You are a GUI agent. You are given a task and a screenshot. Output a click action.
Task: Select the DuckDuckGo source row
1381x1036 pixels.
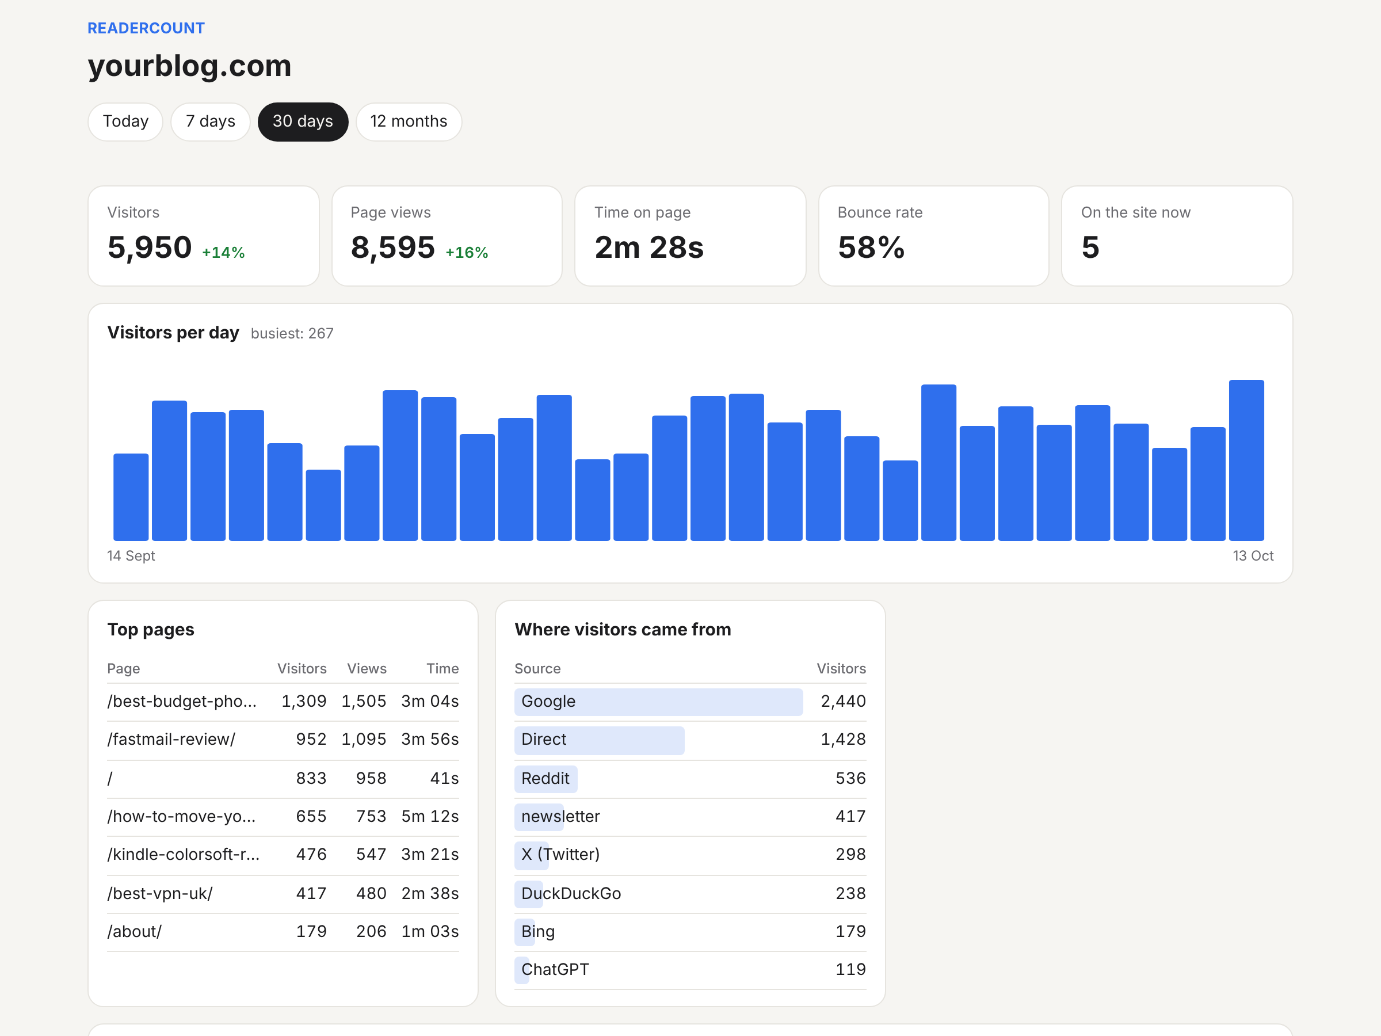coord(690,894)
